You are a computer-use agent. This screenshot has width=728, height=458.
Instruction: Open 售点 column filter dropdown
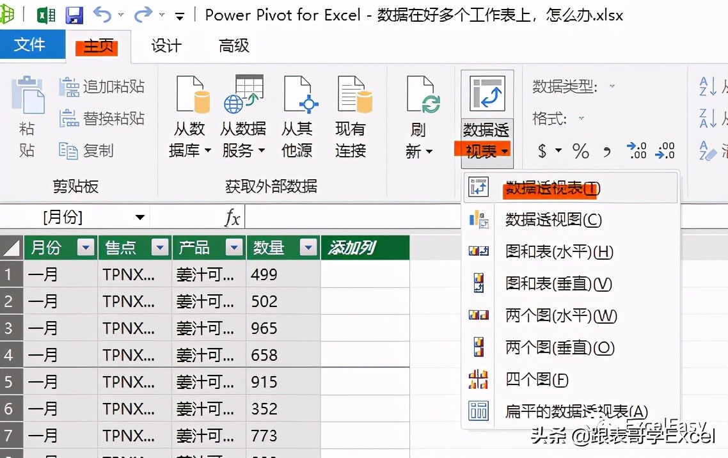click(x=160, y=248)
